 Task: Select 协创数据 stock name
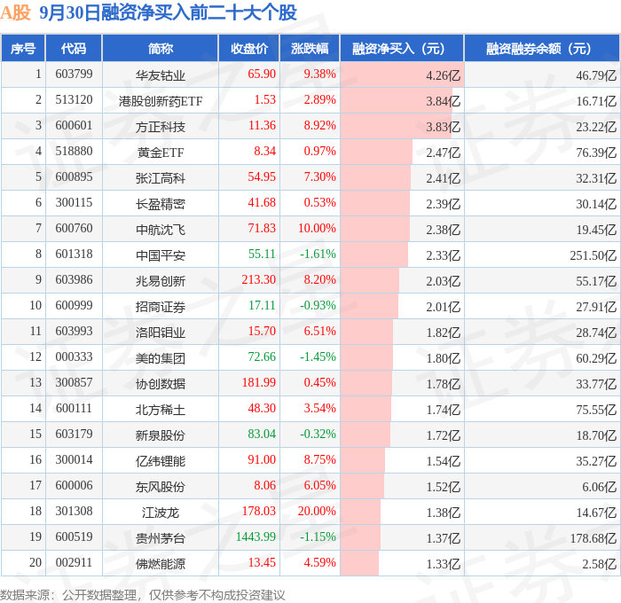(x=161, y=384)
